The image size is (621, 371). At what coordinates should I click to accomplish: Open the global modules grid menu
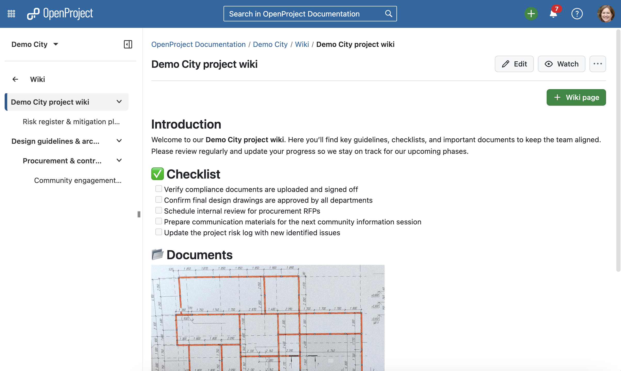click(11, 14)
